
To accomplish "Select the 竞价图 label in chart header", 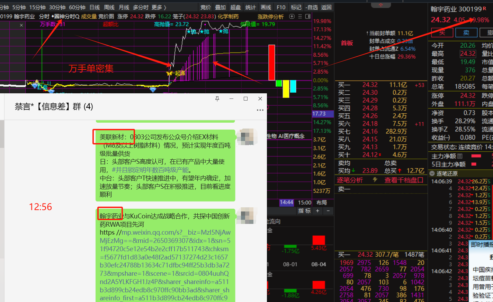I will tap(106, 16).
